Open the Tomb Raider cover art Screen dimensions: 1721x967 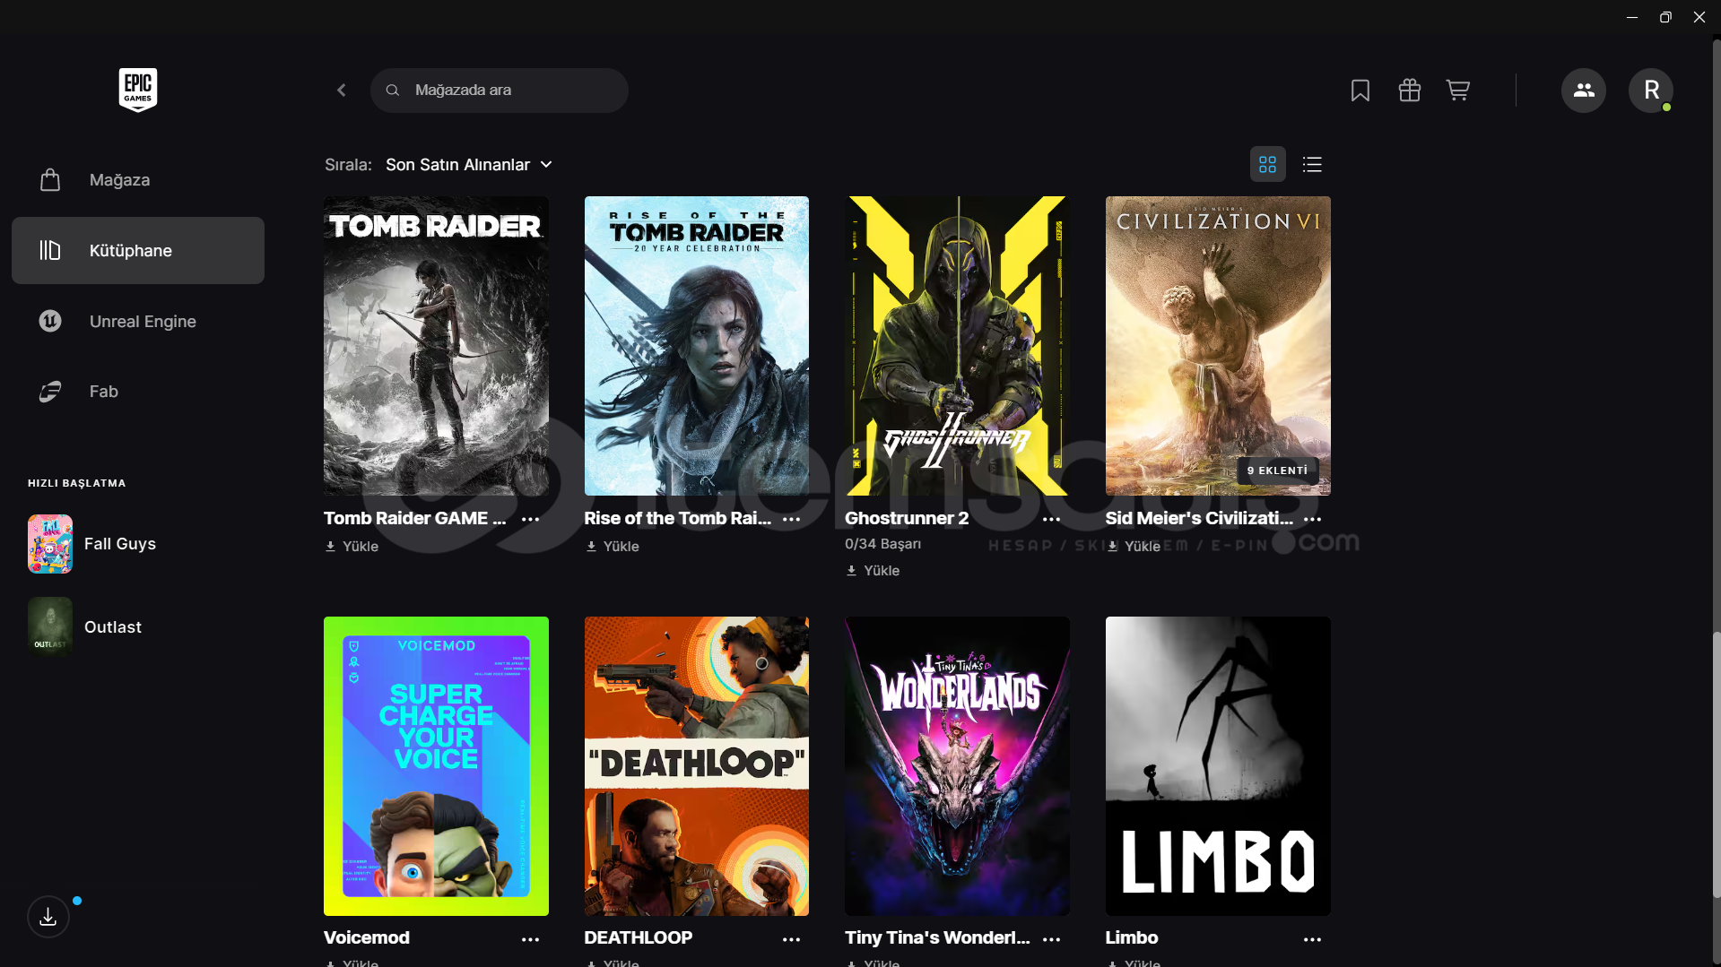436,346
